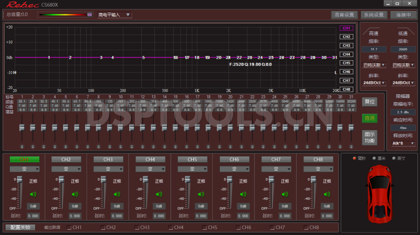
Task: Click the round knob under EQ band 1
Action: pyautogui.click(x=22, y=147)
